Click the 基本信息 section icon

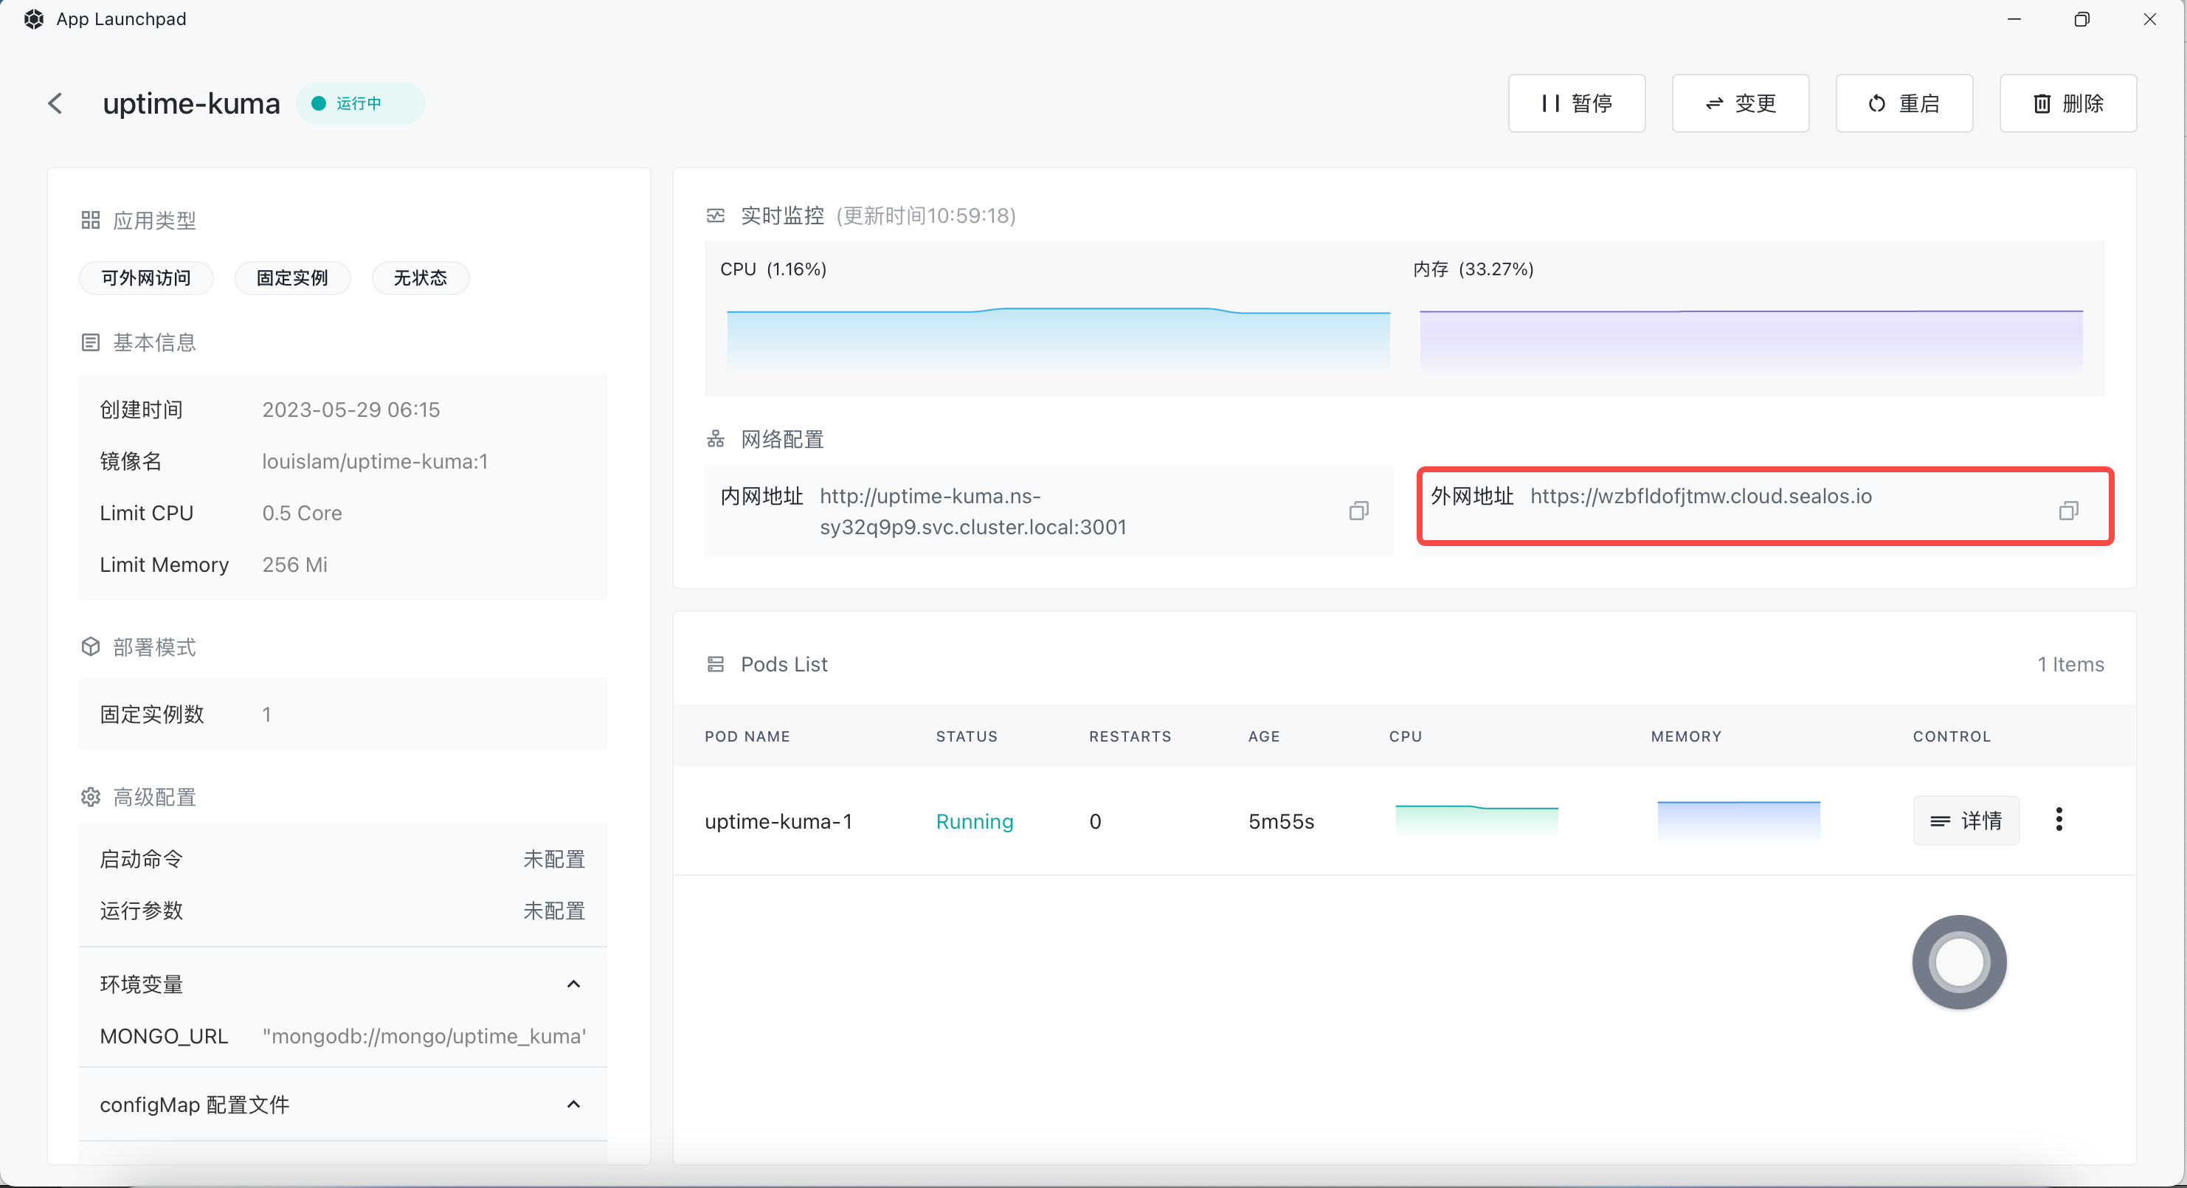pyautogui.click(x=91, y=342)
